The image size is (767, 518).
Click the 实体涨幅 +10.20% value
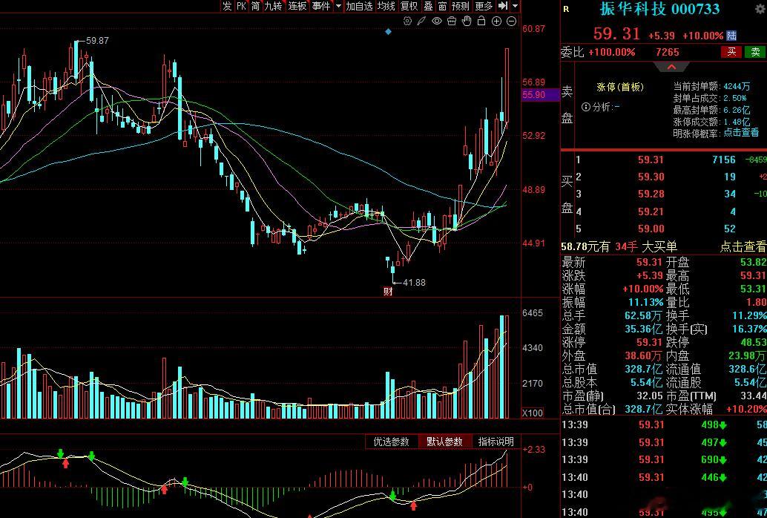click(746, 409)
